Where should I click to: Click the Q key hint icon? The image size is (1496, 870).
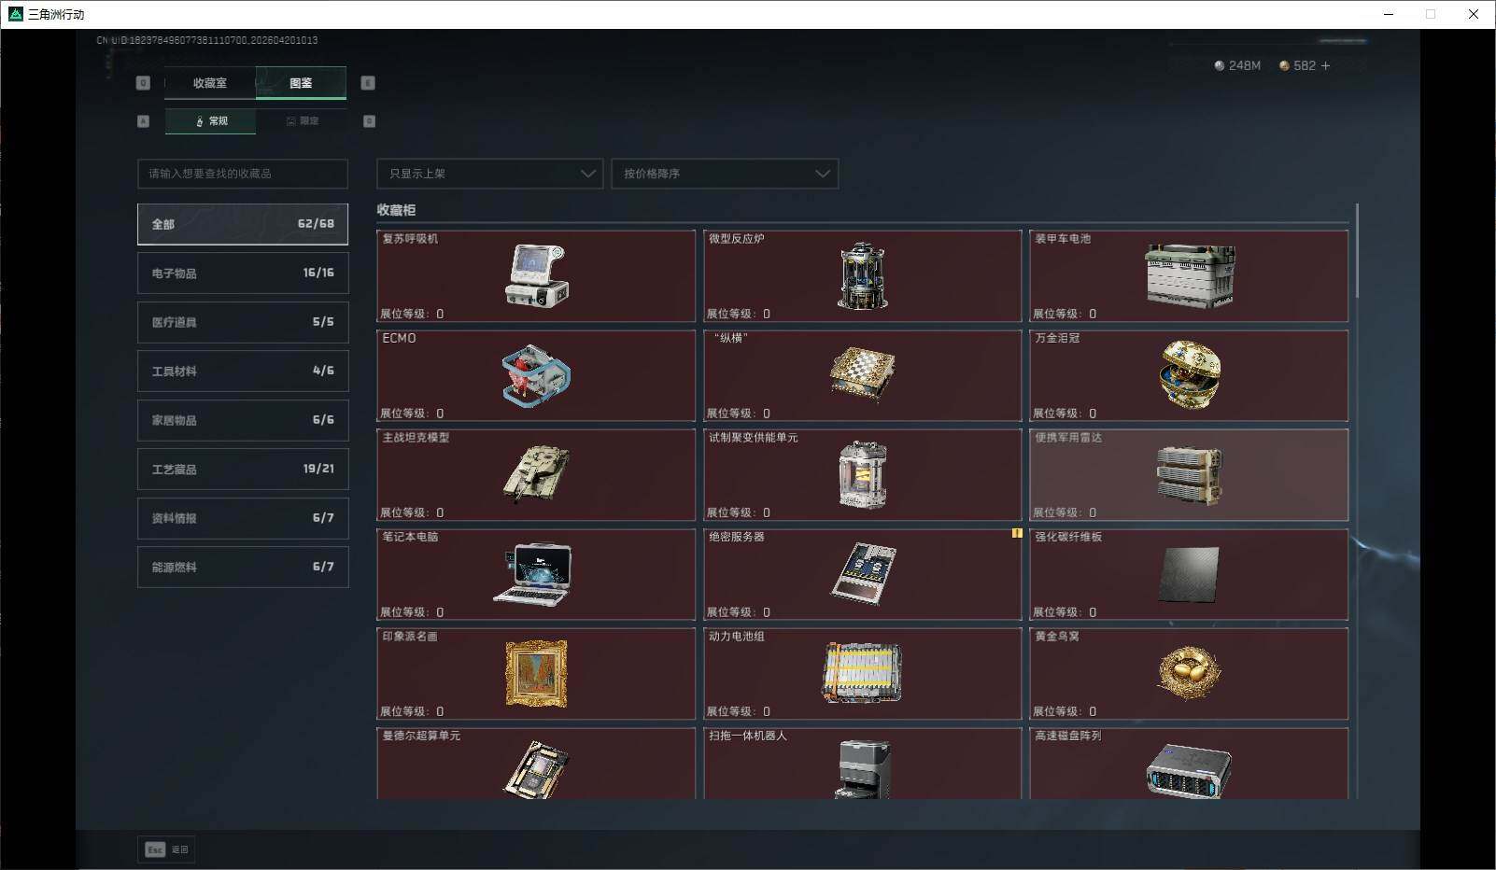pyautogui.click(x=143, y=83)
